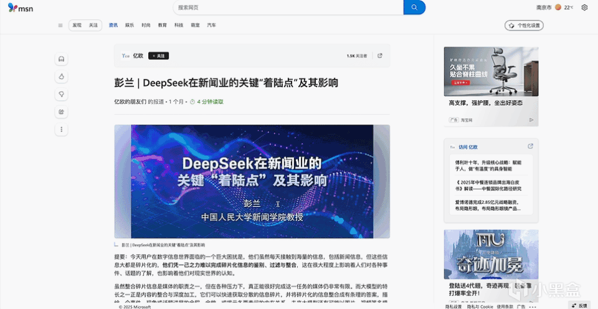Click © 2025 Microsoft copyright text
This screenshot has height=309, width=598.
(135, 307)
